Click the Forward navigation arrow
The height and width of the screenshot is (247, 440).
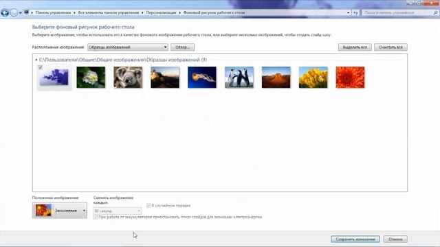[14, 12]
